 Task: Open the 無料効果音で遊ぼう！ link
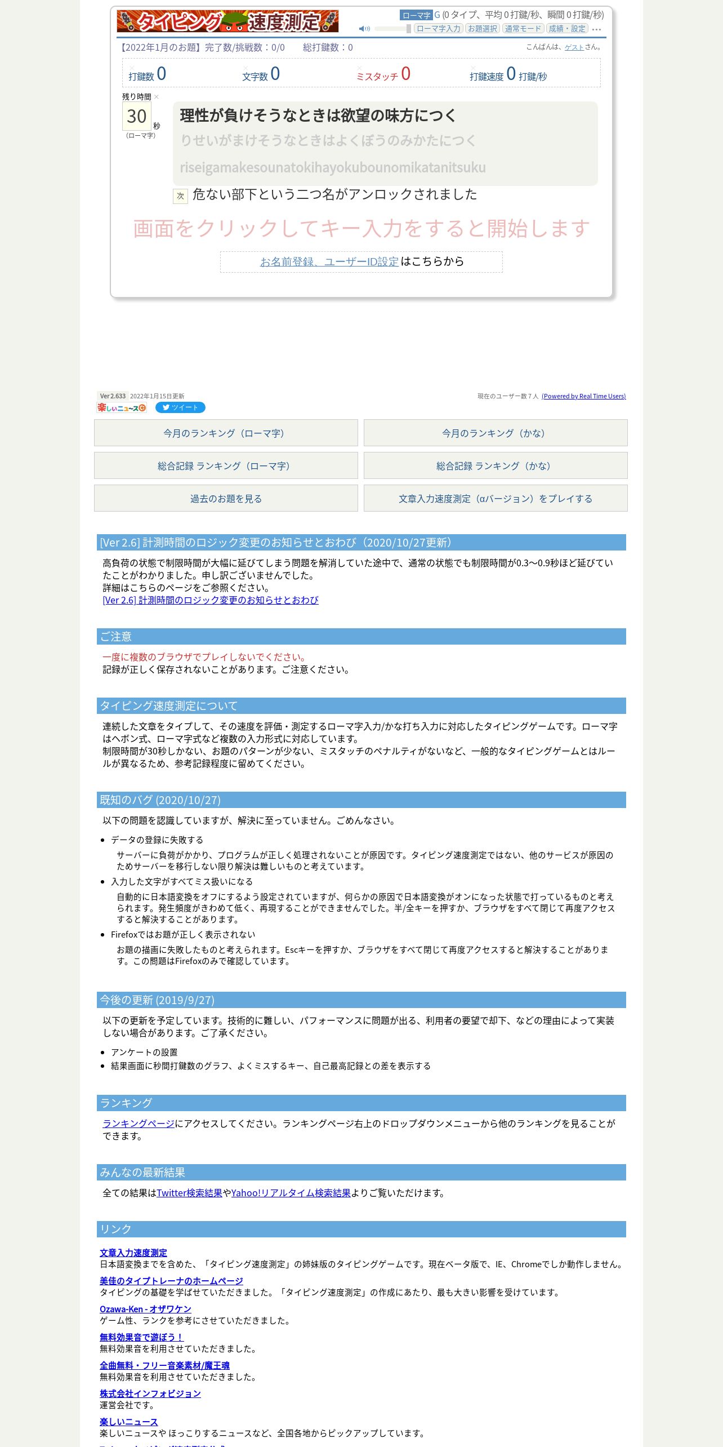click(141, 1337)
